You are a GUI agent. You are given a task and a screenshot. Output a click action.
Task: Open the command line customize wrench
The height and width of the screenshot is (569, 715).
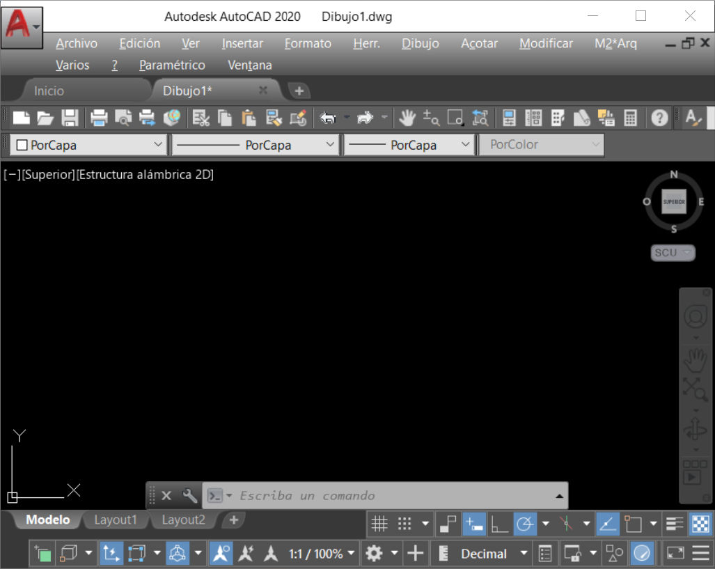pyautogui.click(x=189, y=496)
